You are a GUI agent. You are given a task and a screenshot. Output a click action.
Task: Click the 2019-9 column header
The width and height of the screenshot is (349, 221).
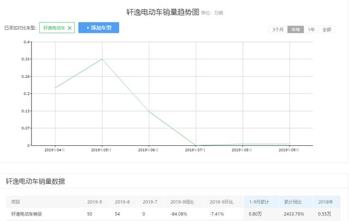[94, 202]
